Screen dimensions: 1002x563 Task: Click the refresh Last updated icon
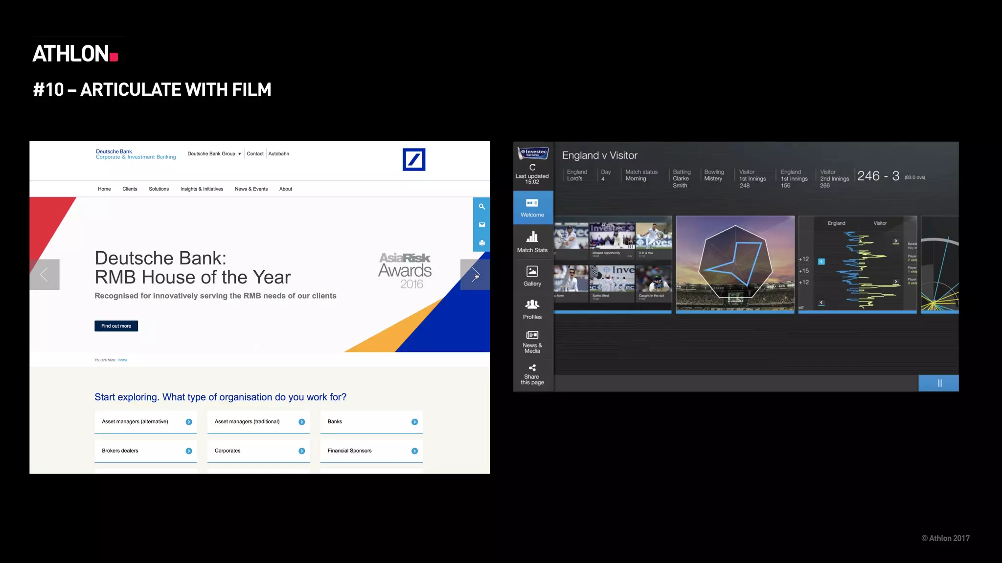click(x=532, y=167)
